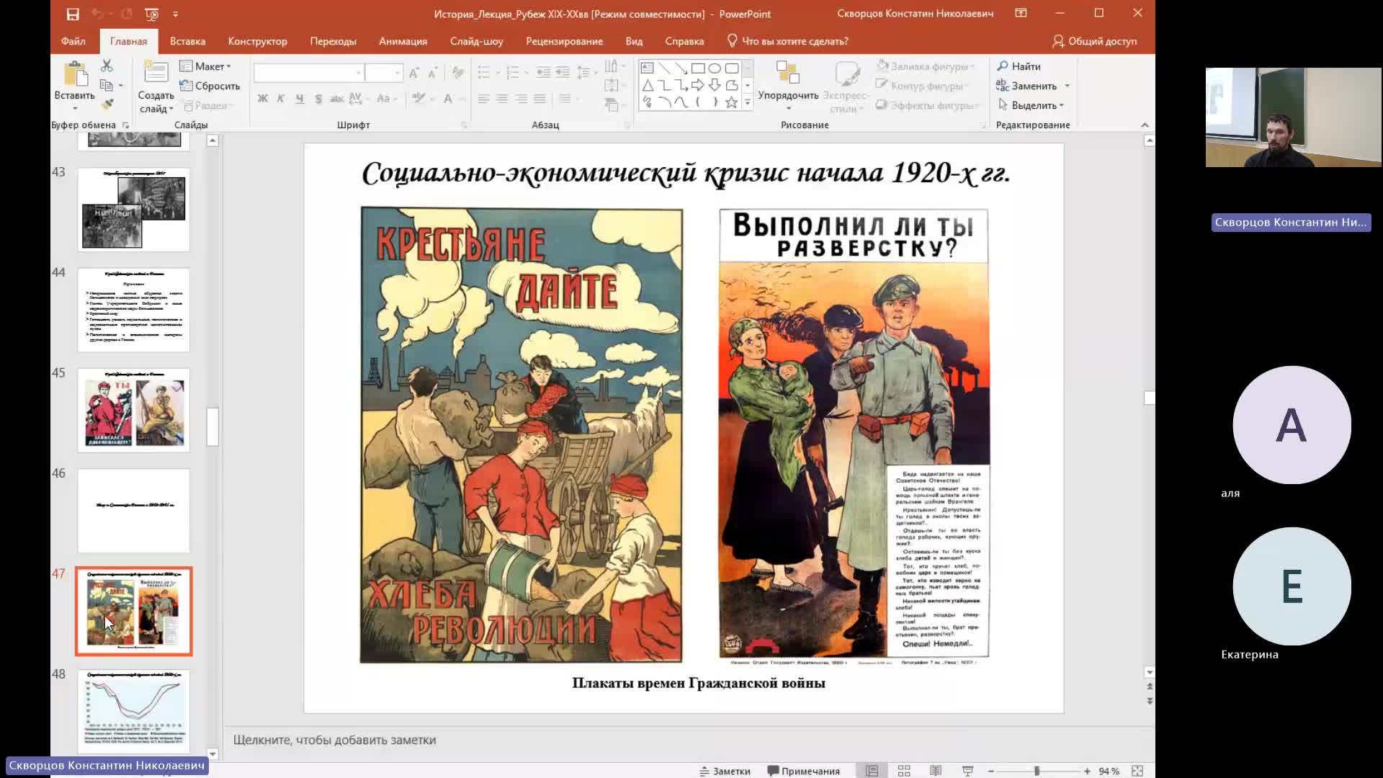Viewport: 1383px width, 778px height.
Task: Open the Выделить select dropdown
Action: point(1031,105)
